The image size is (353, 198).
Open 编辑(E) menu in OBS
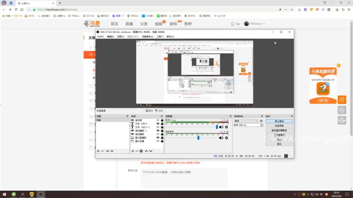coord(110,37)
